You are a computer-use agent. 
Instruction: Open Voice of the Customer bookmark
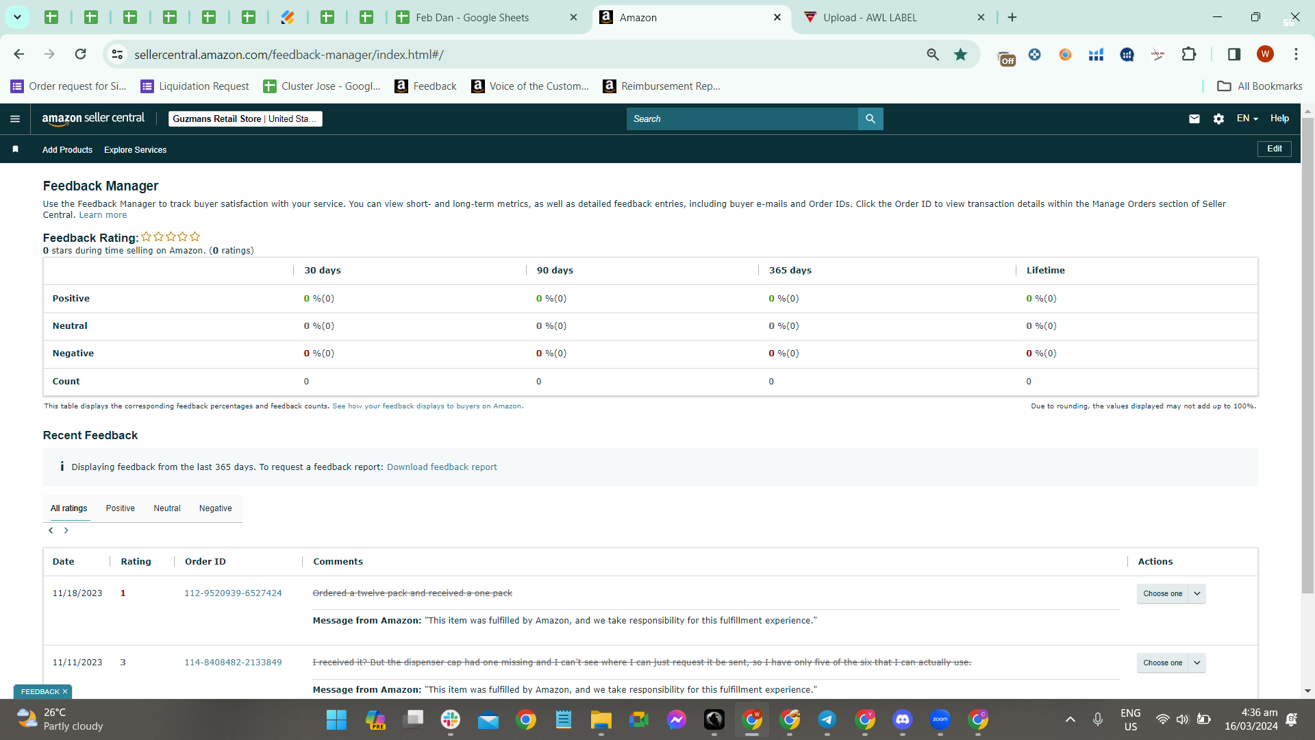530,86
